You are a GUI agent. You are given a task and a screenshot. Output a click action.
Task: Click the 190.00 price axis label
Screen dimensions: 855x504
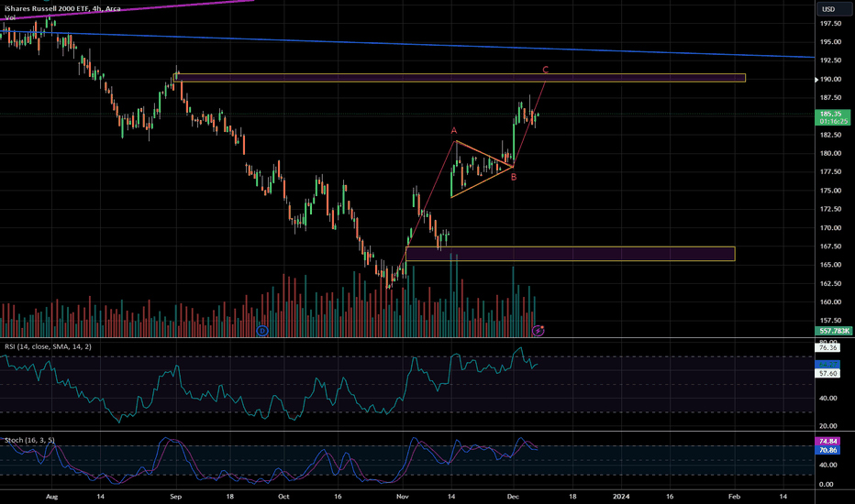pos(830,79)
